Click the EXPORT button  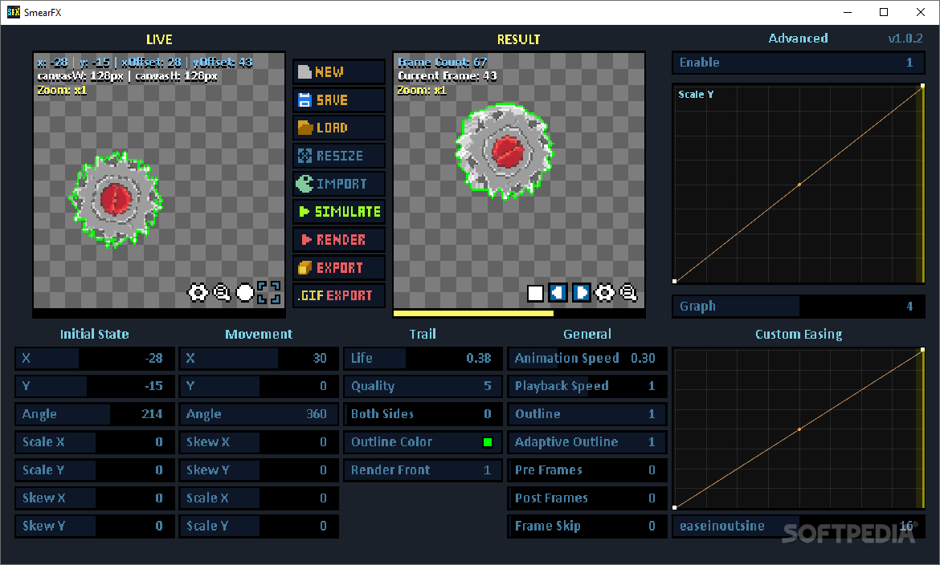click(x=339, y=268)
